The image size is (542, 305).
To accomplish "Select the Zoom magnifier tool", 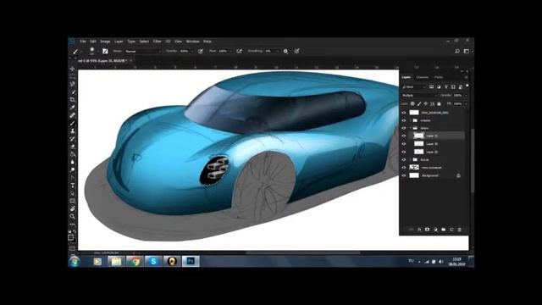I will pyautogui.click(x=72, y=217).
